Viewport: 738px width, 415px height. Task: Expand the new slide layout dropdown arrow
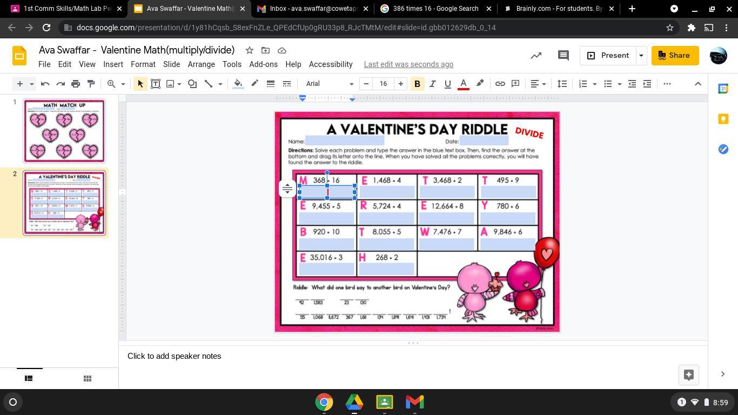click(32, 84)
